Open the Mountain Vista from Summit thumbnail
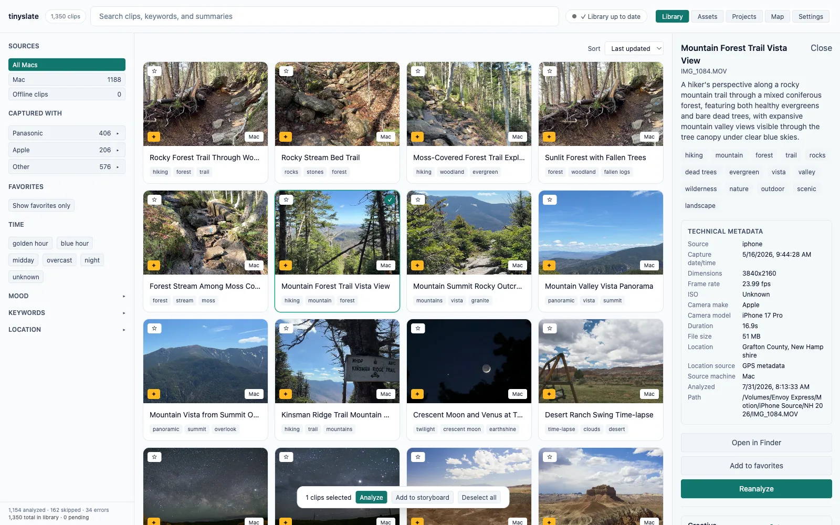 205,361
